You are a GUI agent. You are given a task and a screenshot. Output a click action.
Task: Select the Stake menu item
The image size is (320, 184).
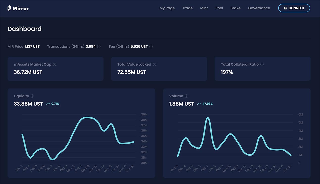235,8
